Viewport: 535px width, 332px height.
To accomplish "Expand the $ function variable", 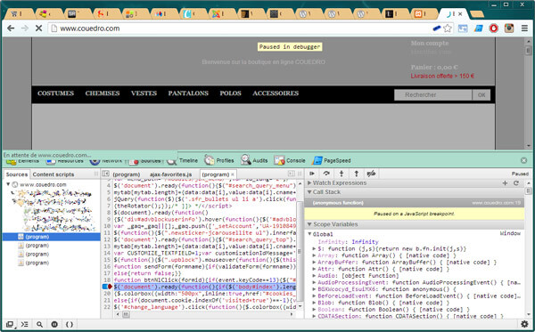I will point(314,249).
